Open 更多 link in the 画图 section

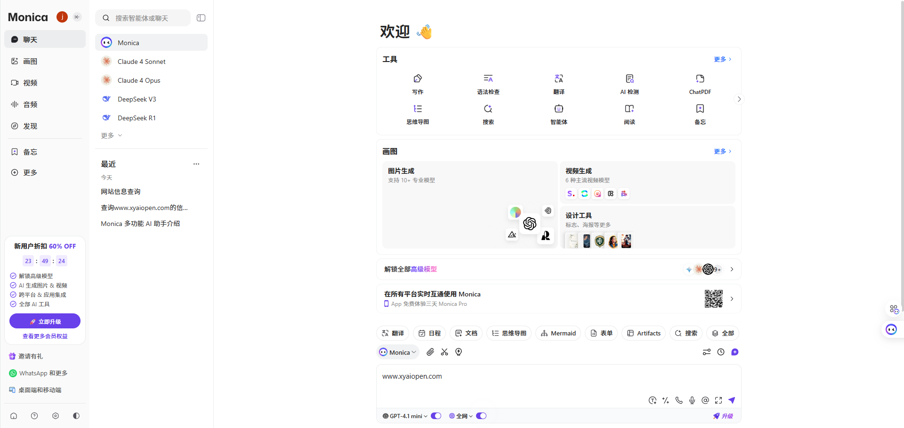click(x=723, y=151)
